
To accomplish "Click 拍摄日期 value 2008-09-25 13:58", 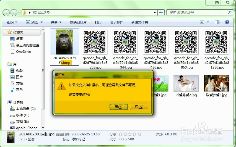I will click(x=85, y=134).
